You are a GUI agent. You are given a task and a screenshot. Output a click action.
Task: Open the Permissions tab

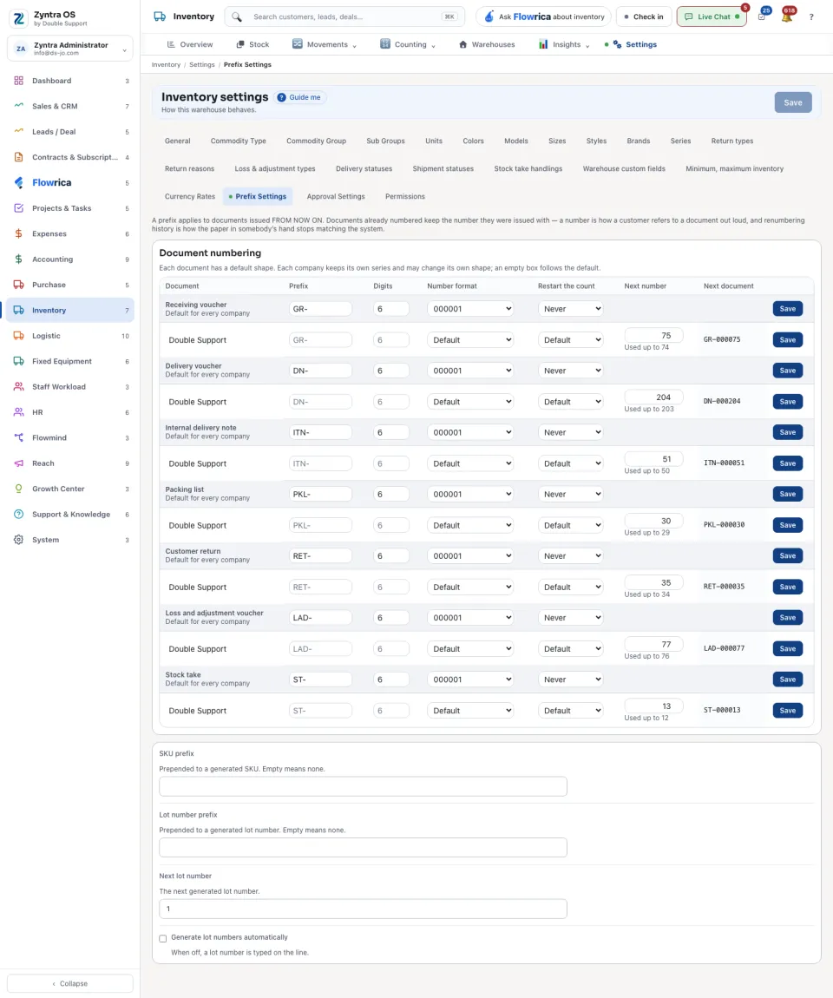click(404, 197)
